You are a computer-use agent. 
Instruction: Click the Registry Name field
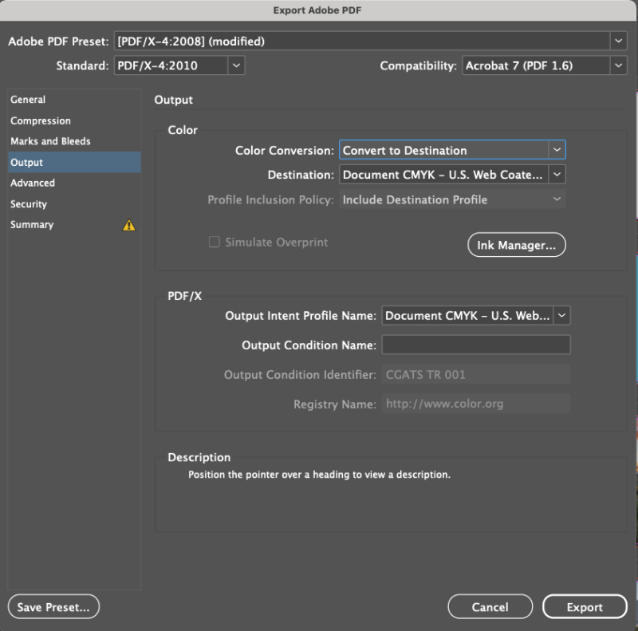click(475, 404)
